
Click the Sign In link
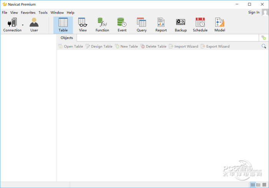[x=254, y=12]
